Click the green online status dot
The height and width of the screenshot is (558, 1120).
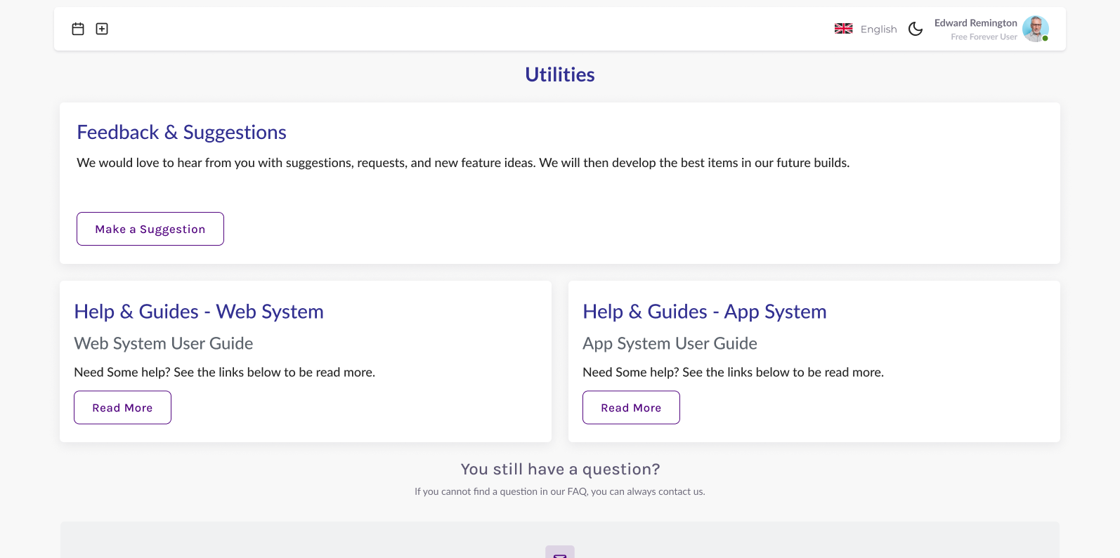[1046, 39]
